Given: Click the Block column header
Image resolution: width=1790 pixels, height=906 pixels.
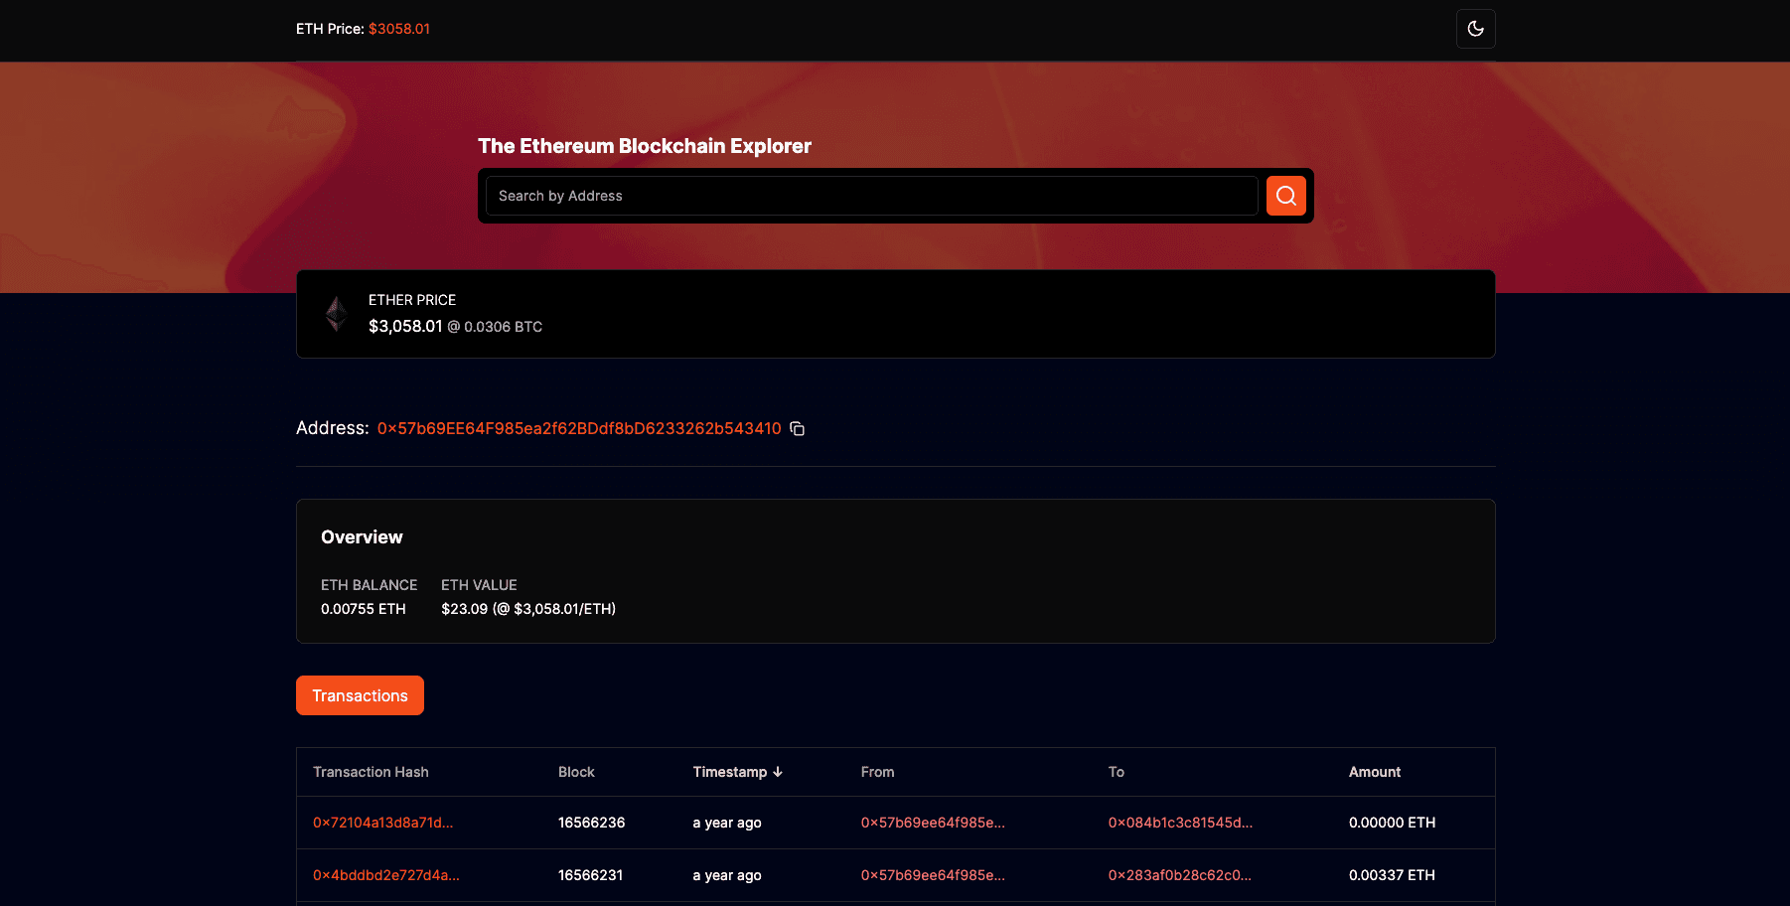Looking at the screenshot, I should click(x=576, y=772).
